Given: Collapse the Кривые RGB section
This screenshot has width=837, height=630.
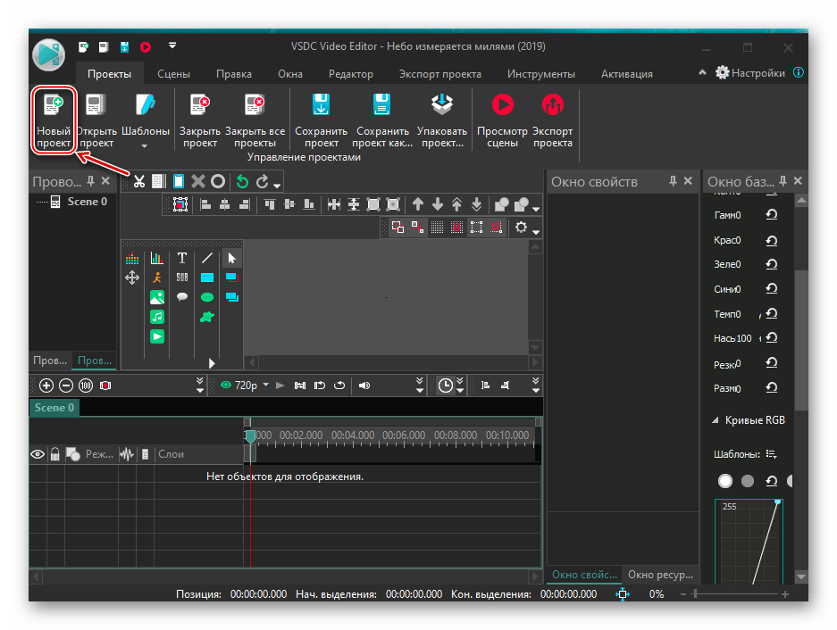Looking at the screenshot, I should [x=715, y=420].
